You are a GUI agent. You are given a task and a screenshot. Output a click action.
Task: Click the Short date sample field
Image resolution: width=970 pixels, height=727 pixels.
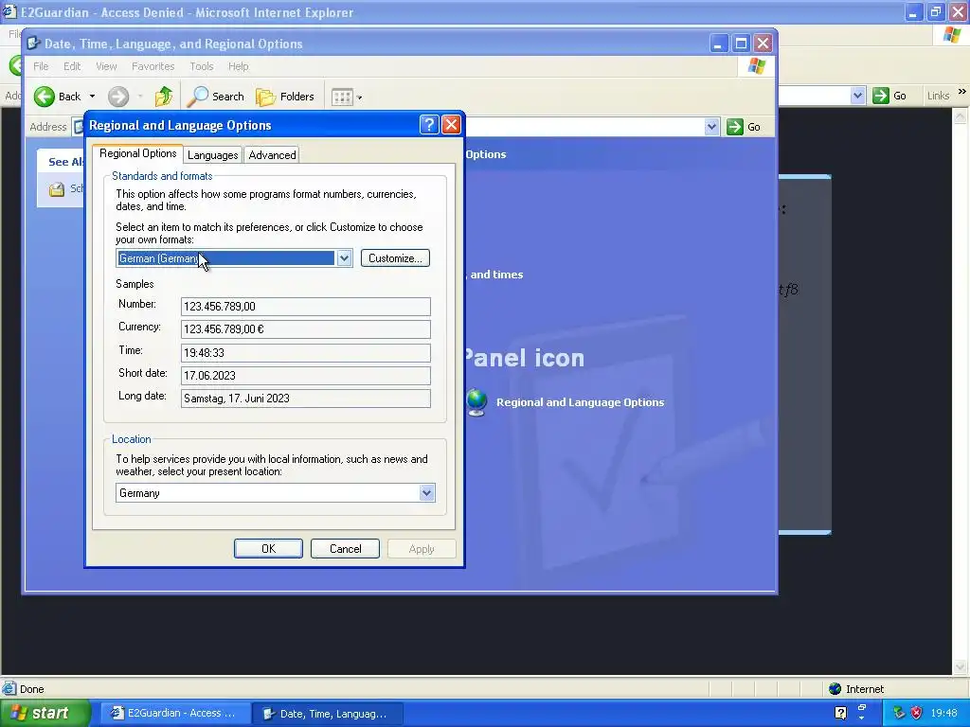[306, 376]
